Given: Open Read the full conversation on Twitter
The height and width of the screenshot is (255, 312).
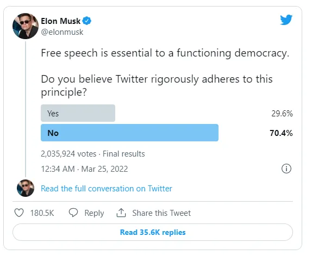Looking at the screenshot, I should (x=107, y=189).
